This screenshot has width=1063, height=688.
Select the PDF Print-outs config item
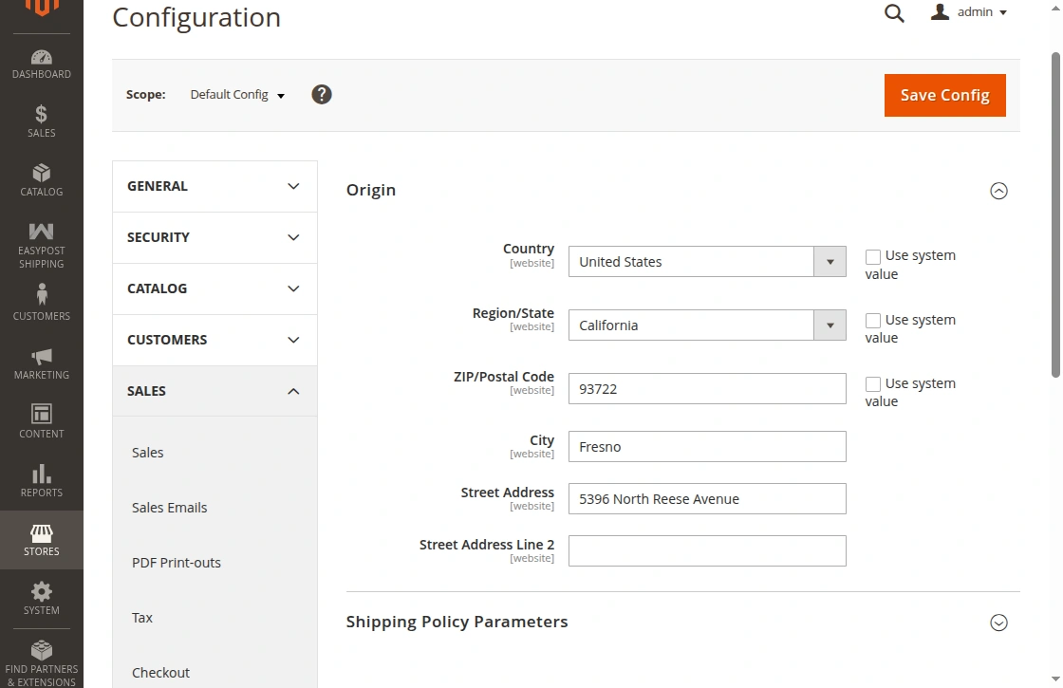[x=177, y=563]
